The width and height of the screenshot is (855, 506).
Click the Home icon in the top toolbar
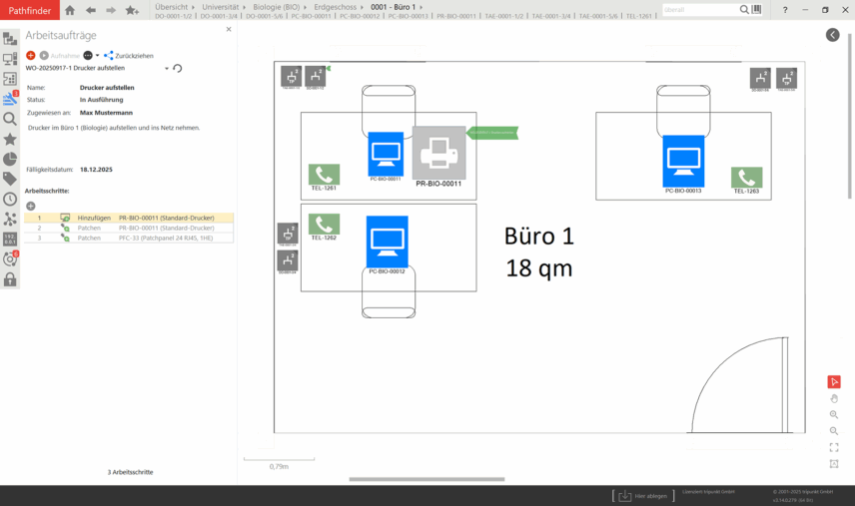pyautogui.click(x=70, y=10)
